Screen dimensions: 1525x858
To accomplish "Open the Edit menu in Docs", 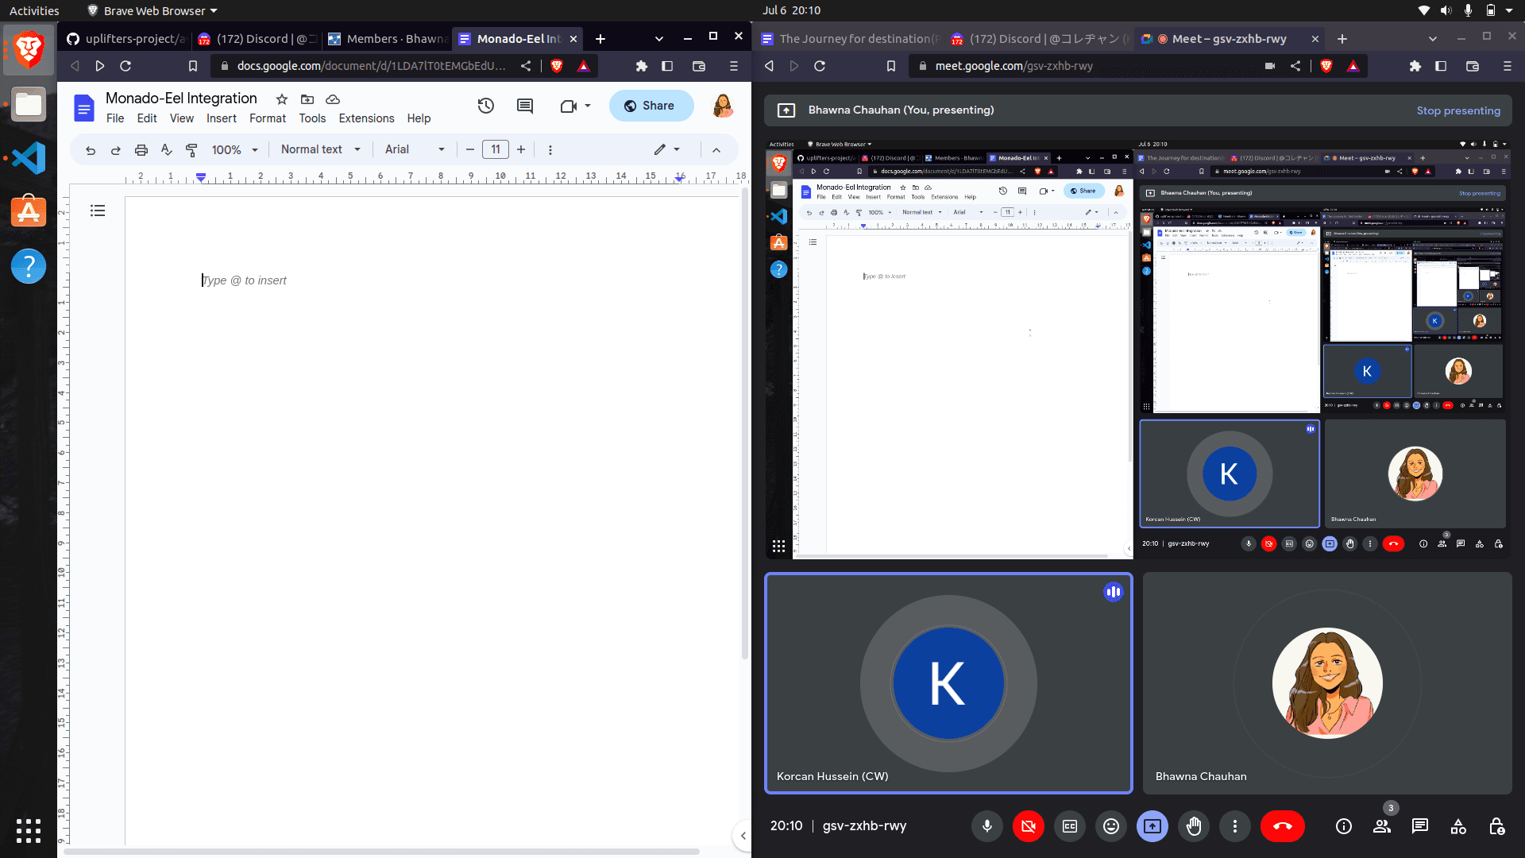I will point(147,118).
